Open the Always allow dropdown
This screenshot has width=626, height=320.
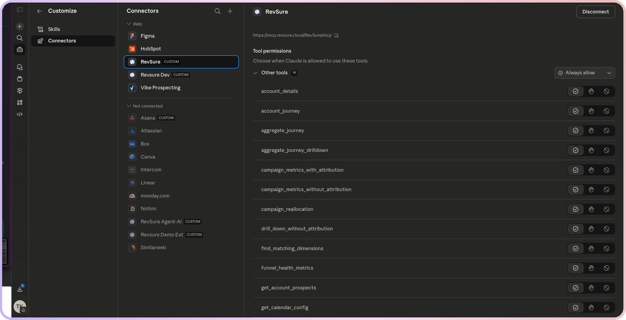tap(584, 73)
